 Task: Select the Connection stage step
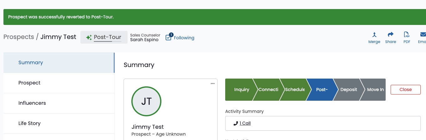[x=268, y=89]
